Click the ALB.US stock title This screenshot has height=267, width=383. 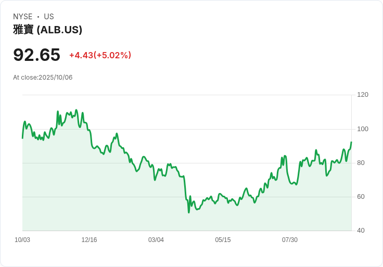point(48,30)
